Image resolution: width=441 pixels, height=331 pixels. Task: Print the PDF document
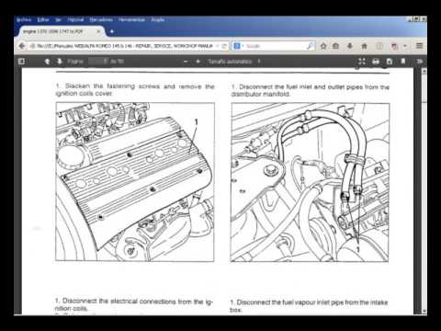(376, 62)
